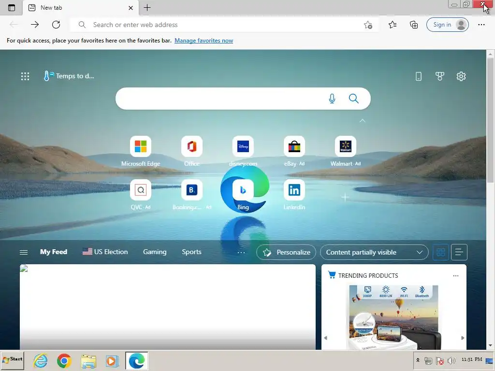Open the feed hamburger menu
Screen dimensions: 495x371
click(x=24, y=252)
